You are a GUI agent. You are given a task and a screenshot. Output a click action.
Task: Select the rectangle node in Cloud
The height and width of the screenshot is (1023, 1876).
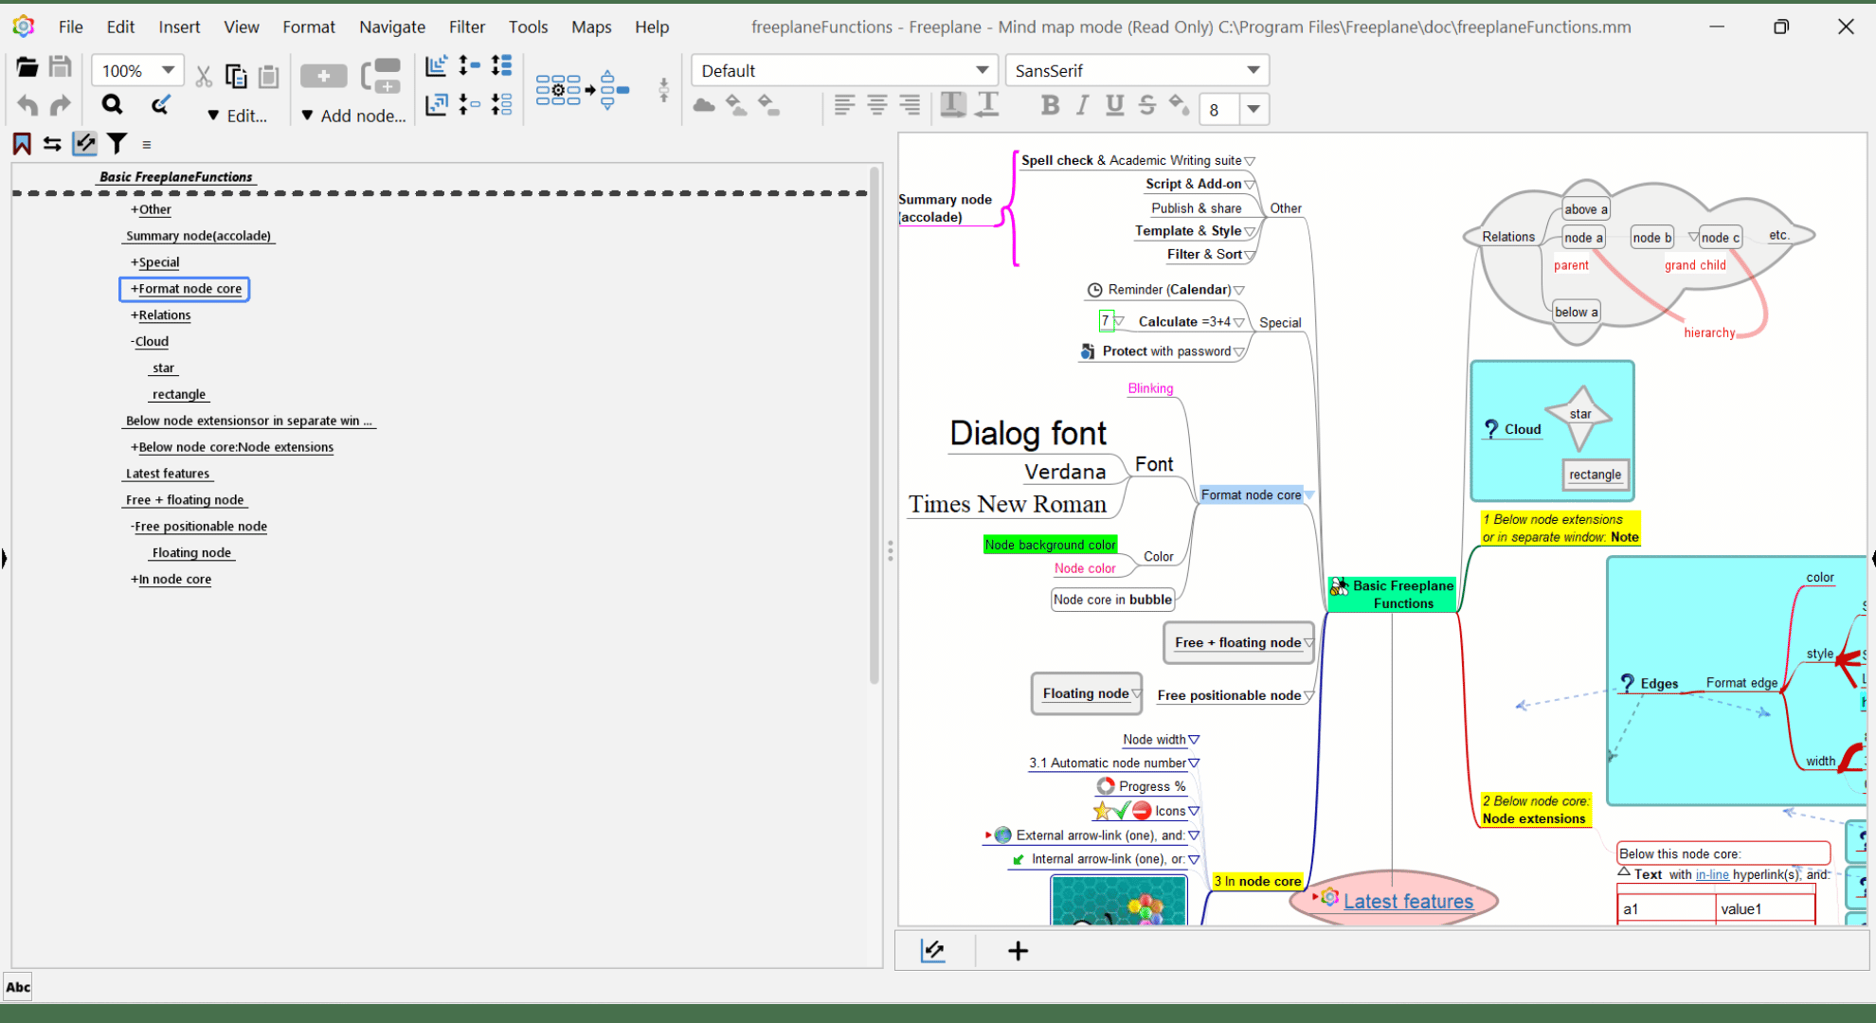click(x=1595, y=475)
